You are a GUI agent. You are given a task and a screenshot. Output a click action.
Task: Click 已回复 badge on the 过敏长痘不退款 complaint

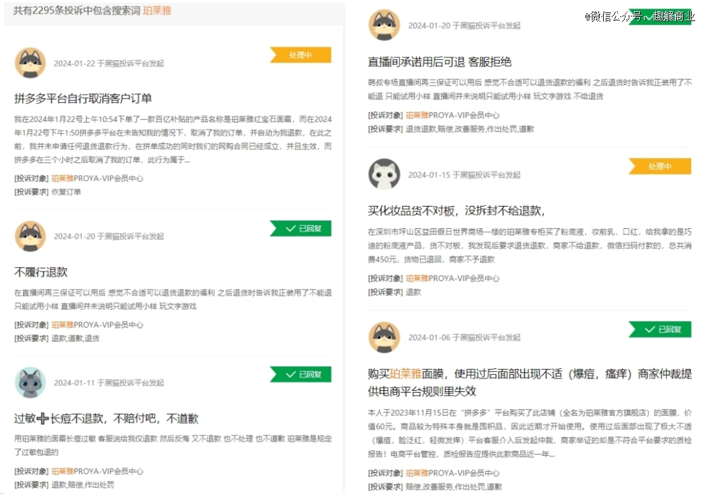(x=301, y=374)
